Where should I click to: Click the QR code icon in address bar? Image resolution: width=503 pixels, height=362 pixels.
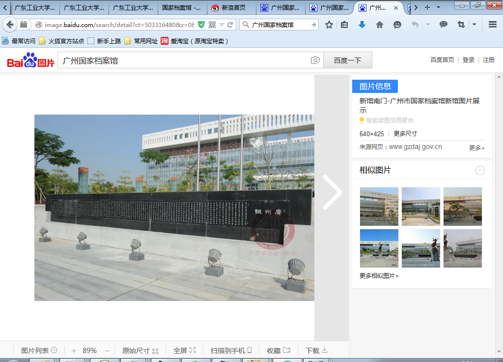point(212,25)
